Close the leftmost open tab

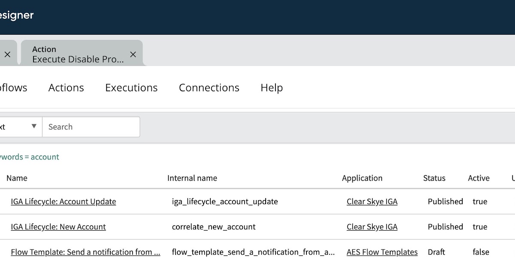[7, 54]
